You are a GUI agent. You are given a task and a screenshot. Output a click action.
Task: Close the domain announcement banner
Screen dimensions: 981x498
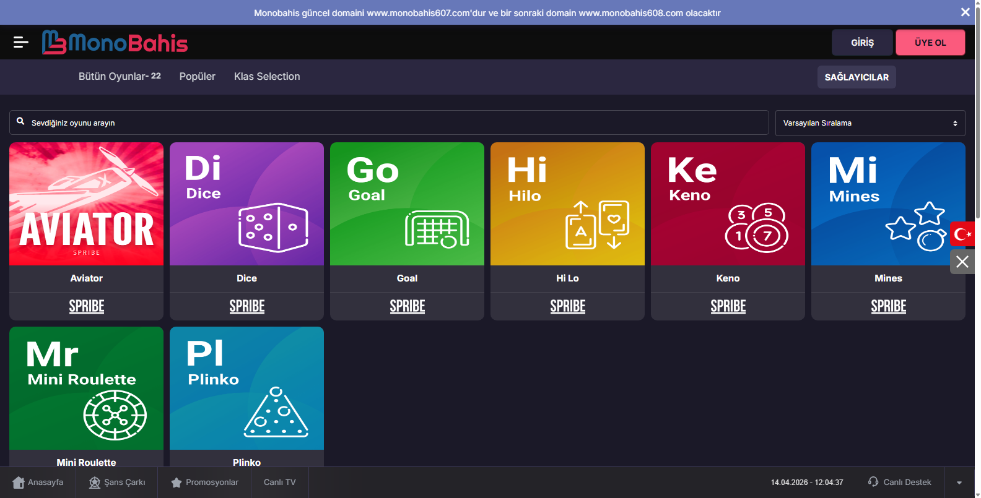click(965, 12)
